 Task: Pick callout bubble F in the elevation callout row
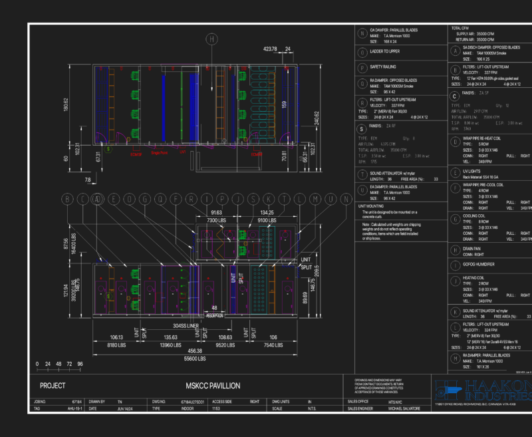pyautogui.click(x=176, y=199)
